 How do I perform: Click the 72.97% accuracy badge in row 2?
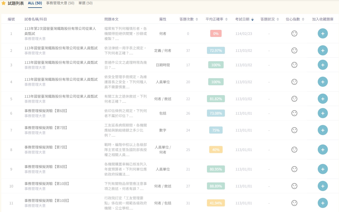coord(216,50)
